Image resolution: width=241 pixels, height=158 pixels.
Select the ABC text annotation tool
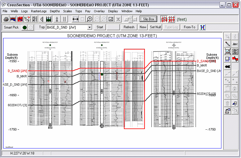235,44
